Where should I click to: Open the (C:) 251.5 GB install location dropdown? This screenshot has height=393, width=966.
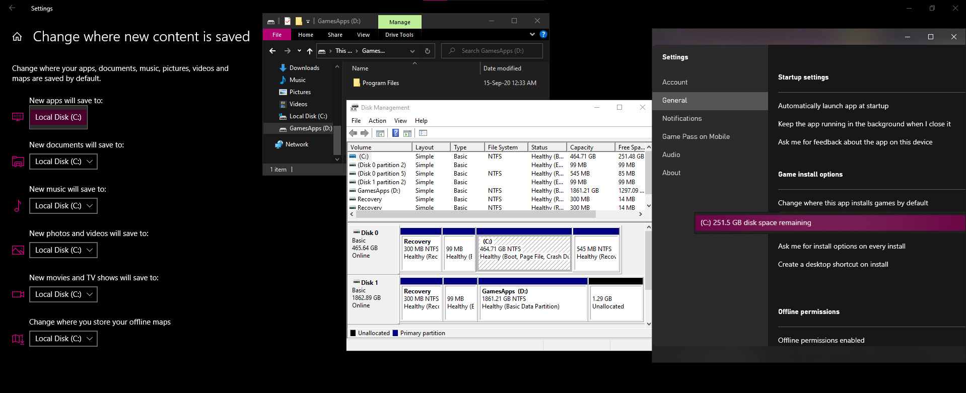(x=830, y=223)
